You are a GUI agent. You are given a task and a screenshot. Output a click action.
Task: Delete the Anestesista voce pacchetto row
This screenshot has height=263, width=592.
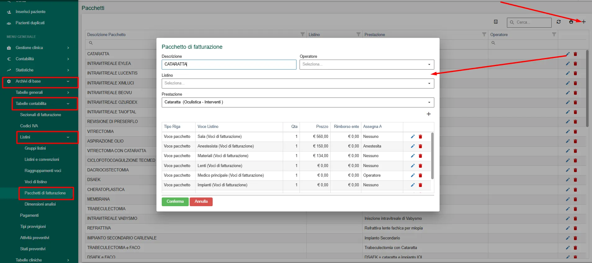click(420, 146)
